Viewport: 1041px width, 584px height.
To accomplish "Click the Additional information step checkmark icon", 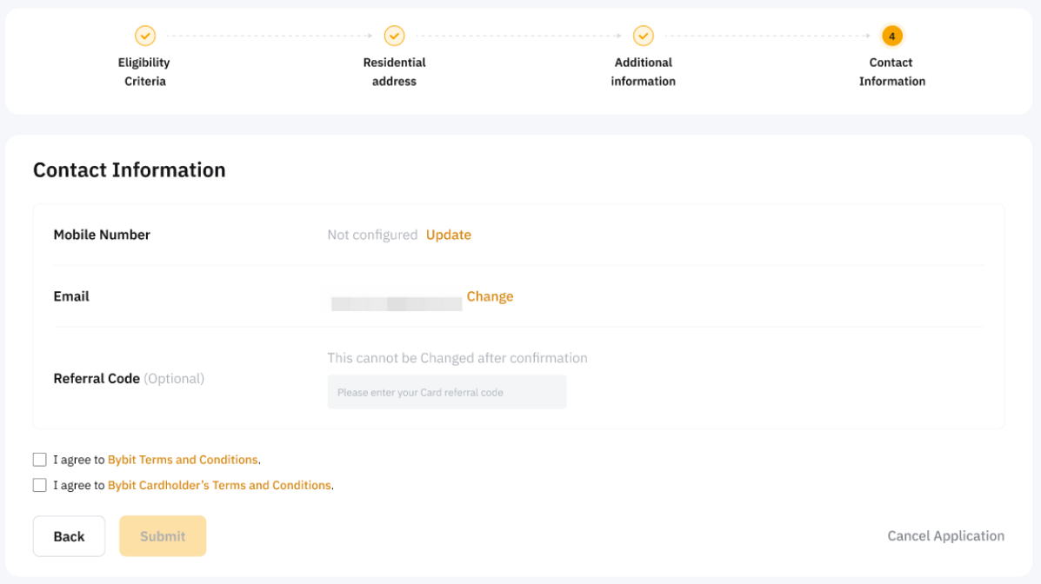I will pos(643,36).
